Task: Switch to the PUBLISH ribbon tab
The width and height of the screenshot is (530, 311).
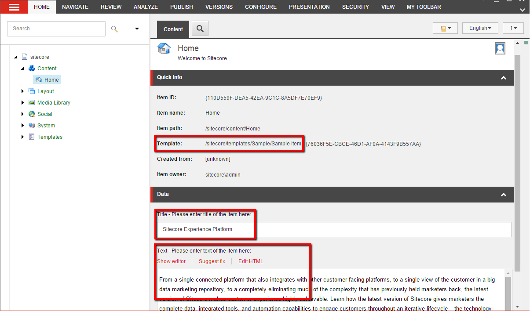Action: 181,7
